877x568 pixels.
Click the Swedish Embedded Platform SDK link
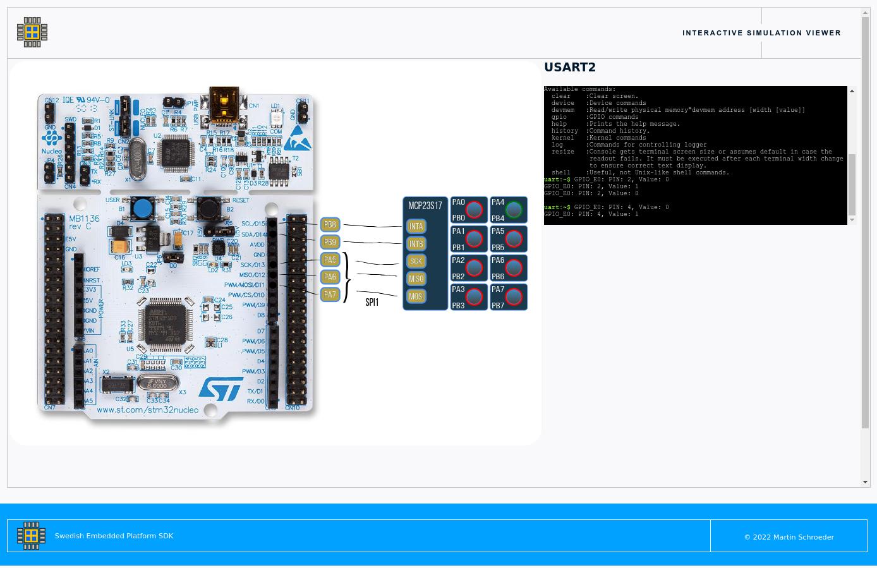[114, 536]
